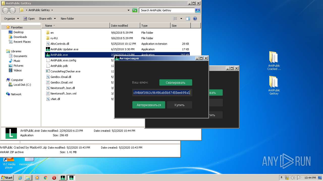
Task: Select the Newtonsoft.Json.xml file
Action: click(63, 94)
